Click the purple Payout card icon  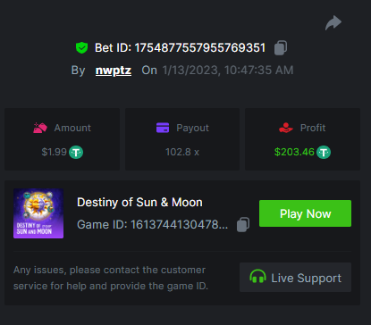(x=163, y=128)
